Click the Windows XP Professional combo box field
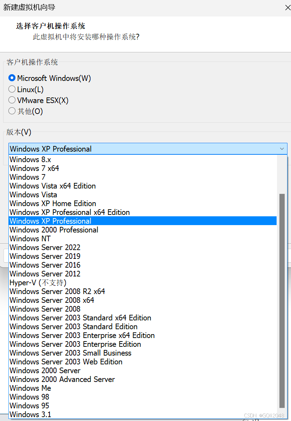This screenshot has height=421, width=291. (140, 149)
